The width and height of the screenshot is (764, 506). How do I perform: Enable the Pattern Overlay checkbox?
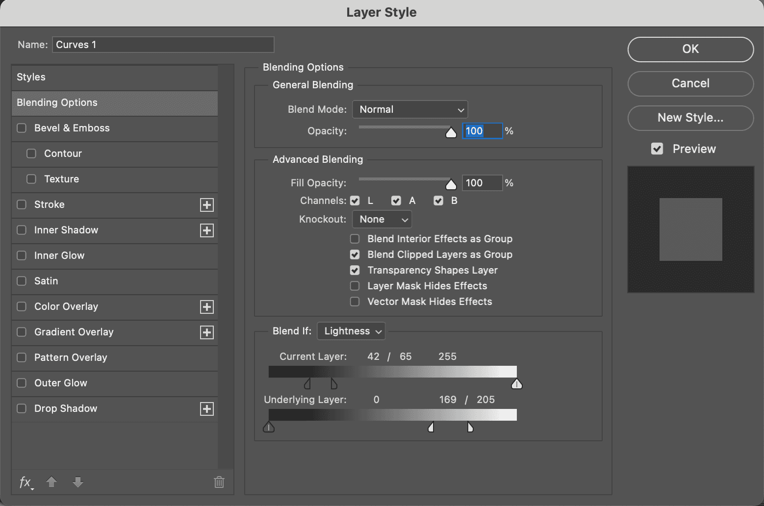click(22, 357)
